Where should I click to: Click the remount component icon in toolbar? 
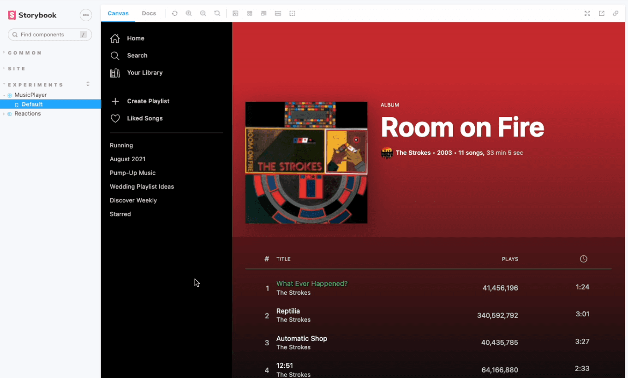click(174, 13)
